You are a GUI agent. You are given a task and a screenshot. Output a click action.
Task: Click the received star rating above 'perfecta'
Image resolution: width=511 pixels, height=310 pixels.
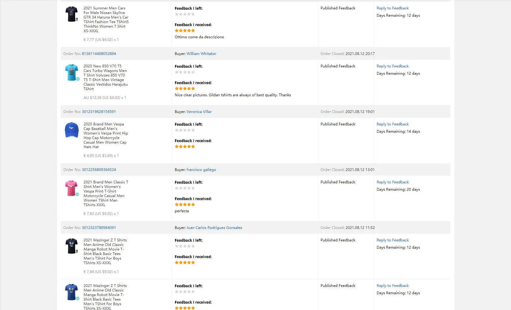pyautogui.click(x=185, y=205)
